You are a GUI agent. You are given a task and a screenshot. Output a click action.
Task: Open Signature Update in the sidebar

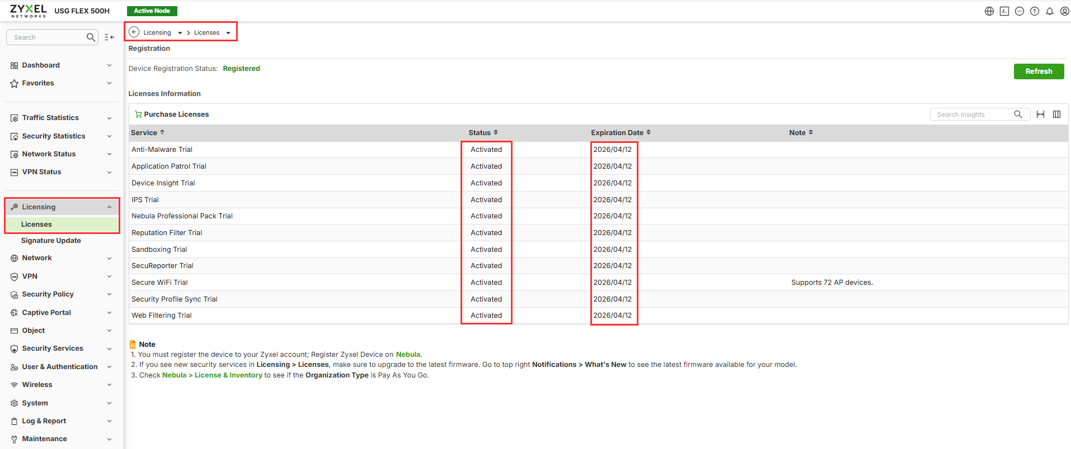click(51, 241)
